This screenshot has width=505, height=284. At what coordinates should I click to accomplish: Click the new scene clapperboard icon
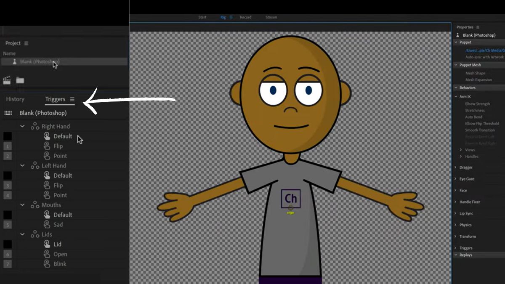pyautogui.click(x=7, y=80)
